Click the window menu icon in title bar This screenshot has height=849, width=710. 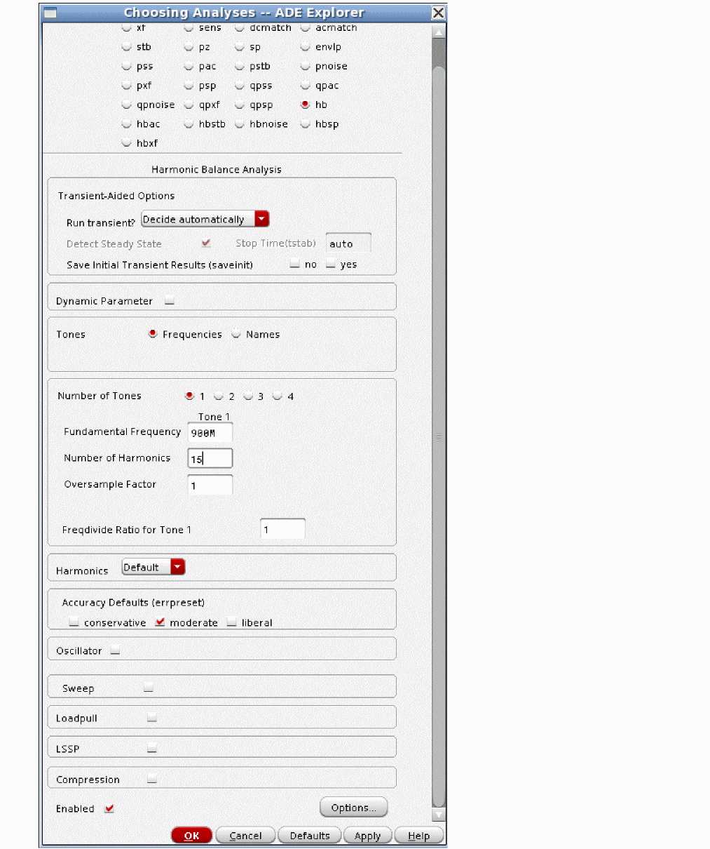pyautogui.click(x=50, y=13)
